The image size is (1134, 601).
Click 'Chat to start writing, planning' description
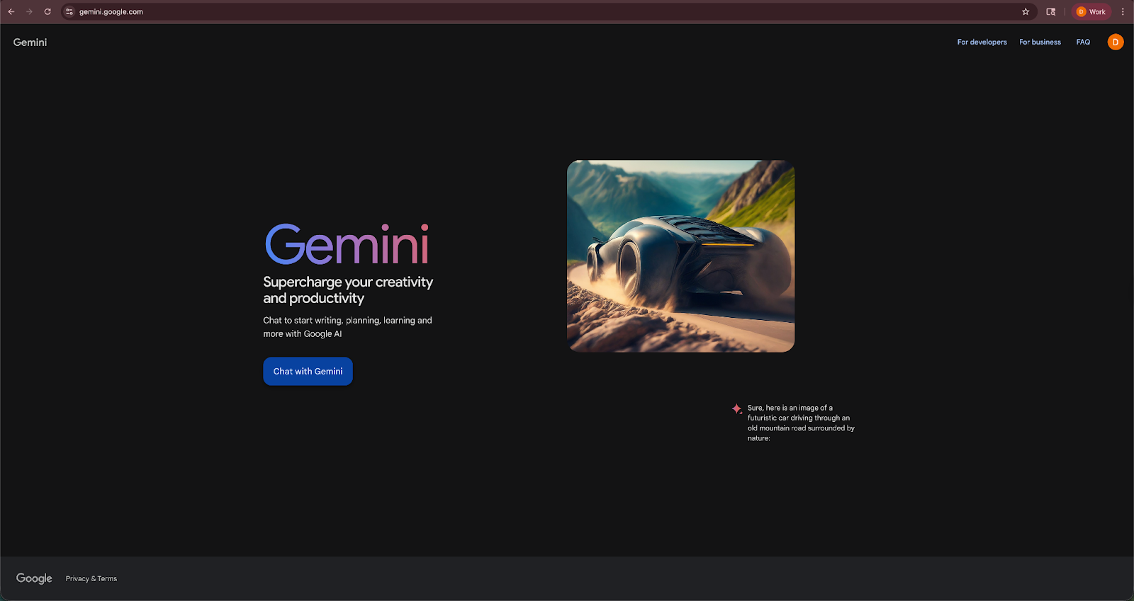click(347, 327)
